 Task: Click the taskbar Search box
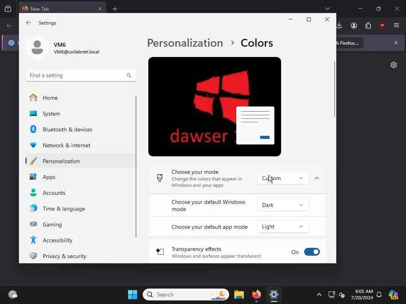coord(186,294)
